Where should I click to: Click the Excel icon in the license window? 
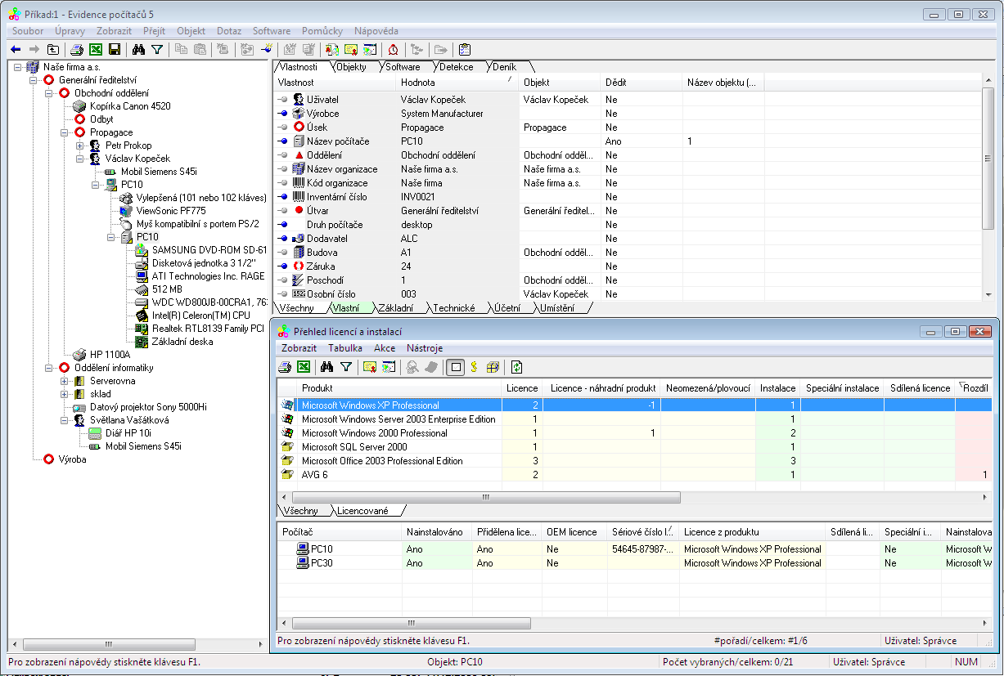[x=304, y=367]
